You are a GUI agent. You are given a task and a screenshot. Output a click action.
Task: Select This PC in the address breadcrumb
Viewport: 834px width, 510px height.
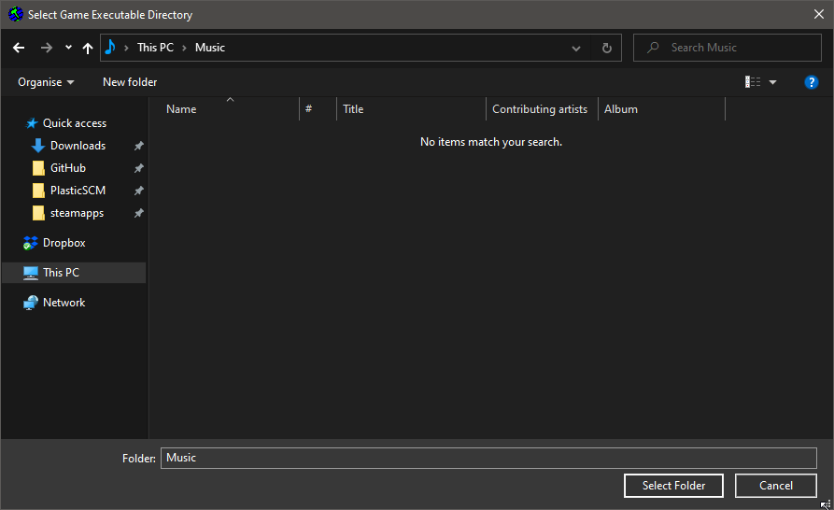point(155,48)
